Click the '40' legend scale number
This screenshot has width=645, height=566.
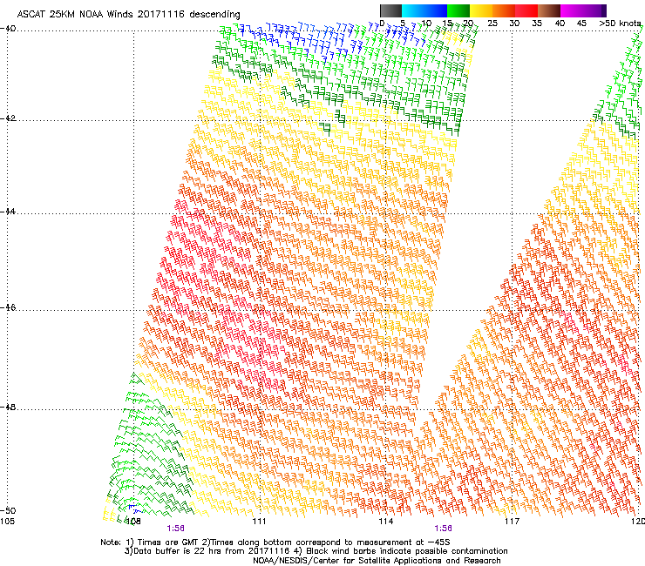(560, 24)
